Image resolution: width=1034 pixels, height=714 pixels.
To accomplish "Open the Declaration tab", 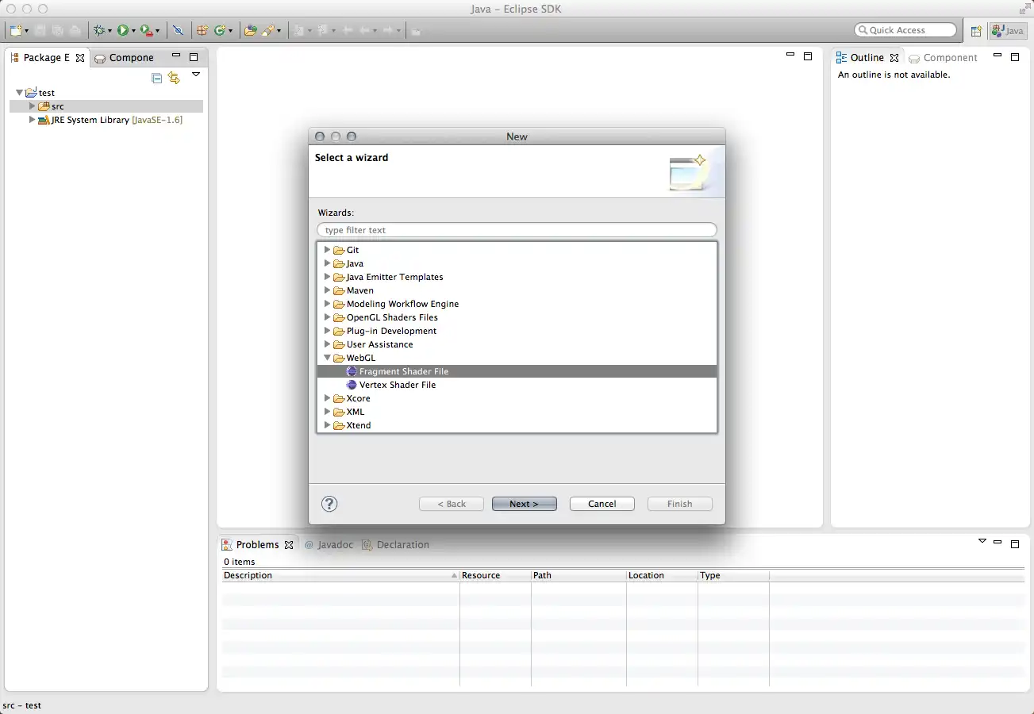I will tap(396, 544).
